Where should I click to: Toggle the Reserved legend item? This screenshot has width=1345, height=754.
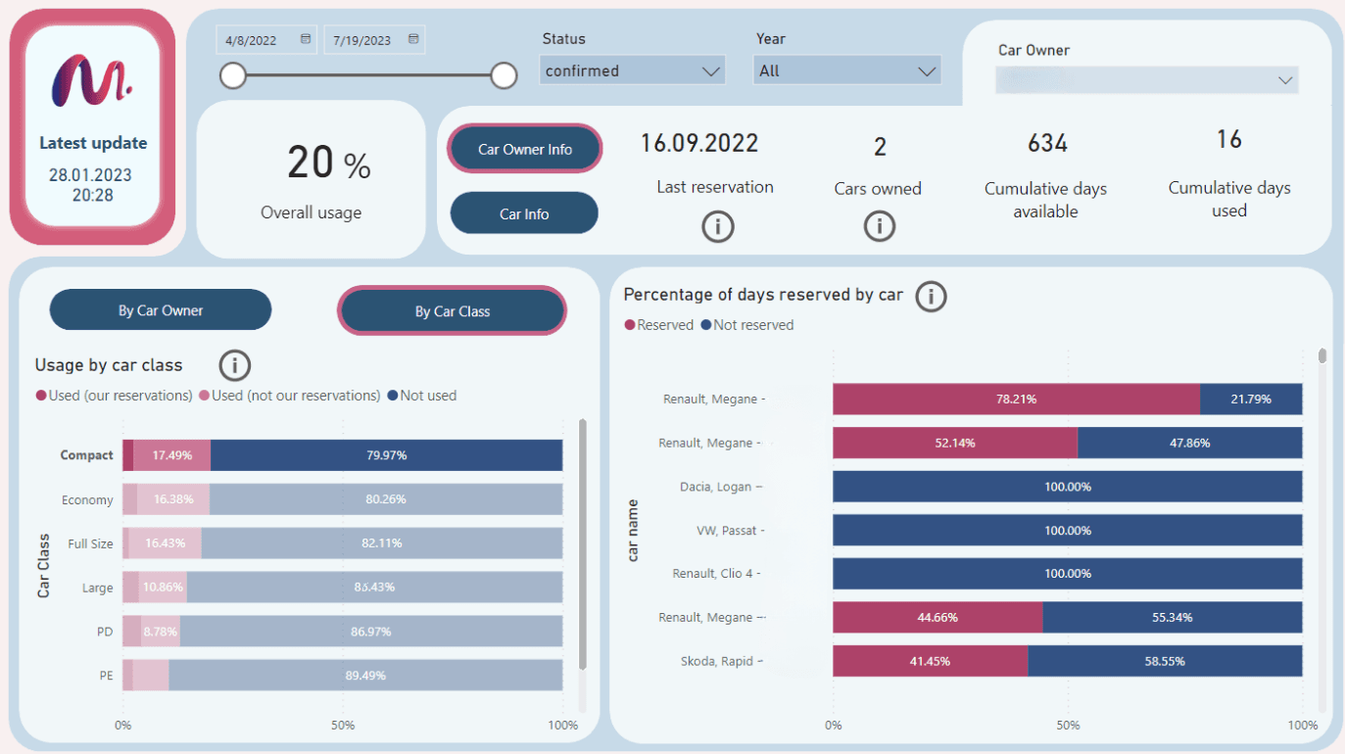click(658, 324)
